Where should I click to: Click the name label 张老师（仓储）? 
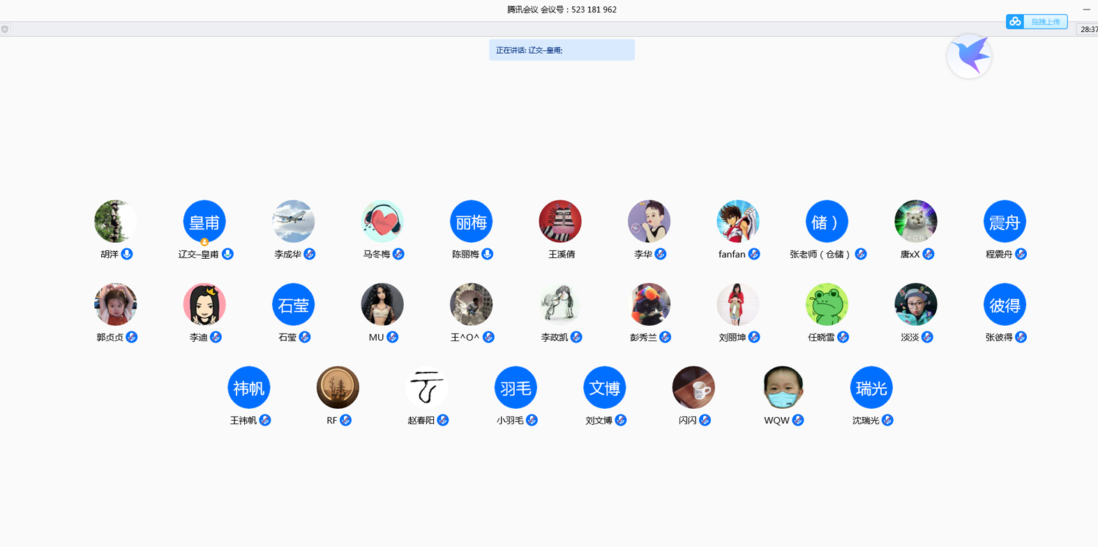(x=820, y=255)
